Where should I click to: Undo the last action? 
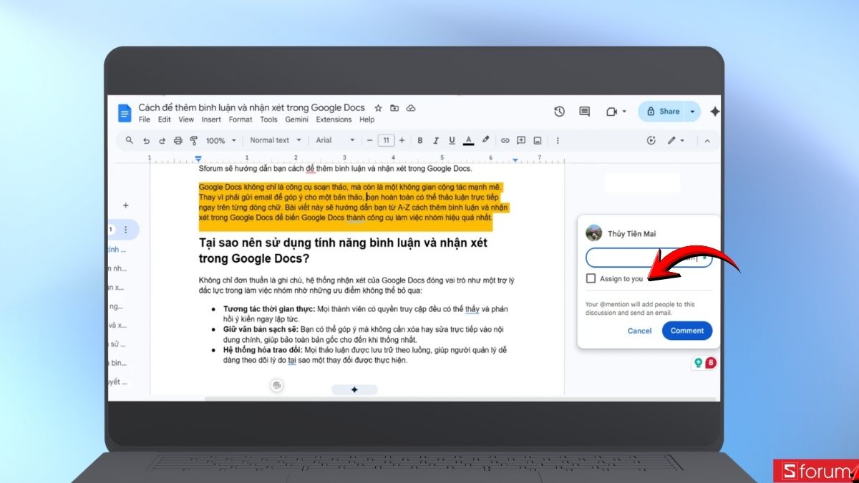point(147,140)
